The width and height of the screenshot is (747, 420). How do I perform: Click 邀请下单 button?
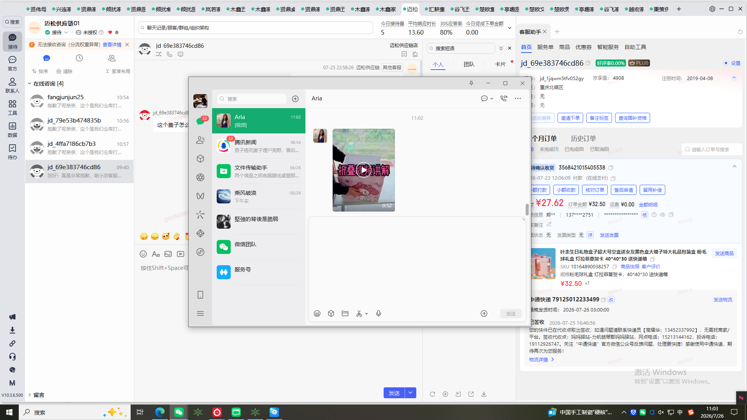pyautogui.click(x=570, y=118)
